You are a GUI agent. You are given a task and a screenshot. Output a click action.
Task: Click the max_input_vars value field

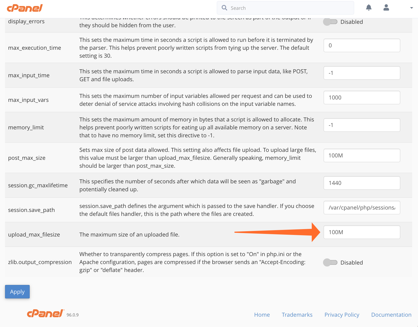[x=362, y=98]
